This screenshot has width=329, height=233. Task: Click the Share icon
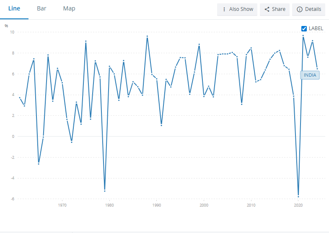pyautogui.click(x=267, y=9)
